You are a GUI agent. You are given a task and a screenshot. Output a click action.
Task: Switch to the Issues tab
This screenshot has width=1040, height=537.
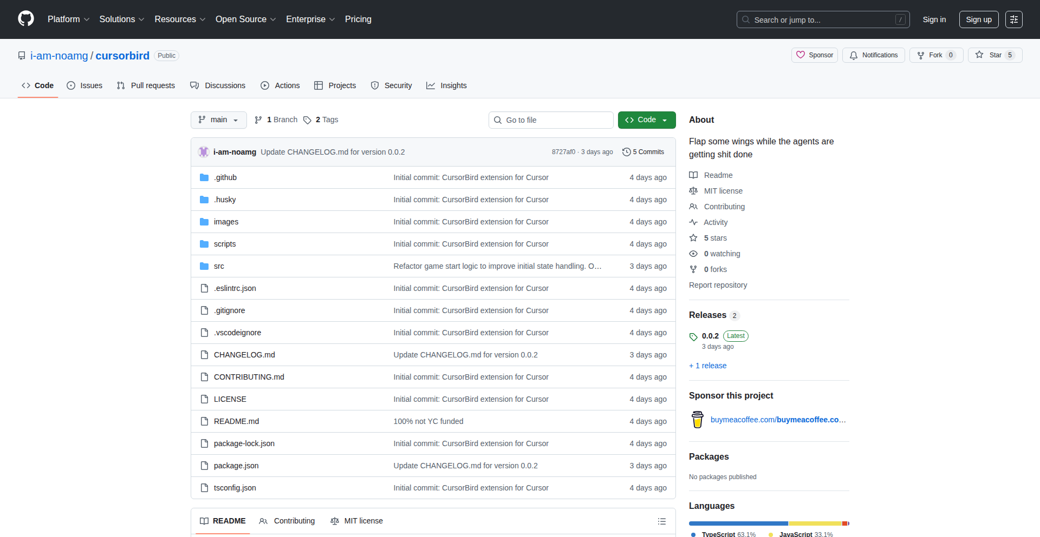click(x=84, y=85)
